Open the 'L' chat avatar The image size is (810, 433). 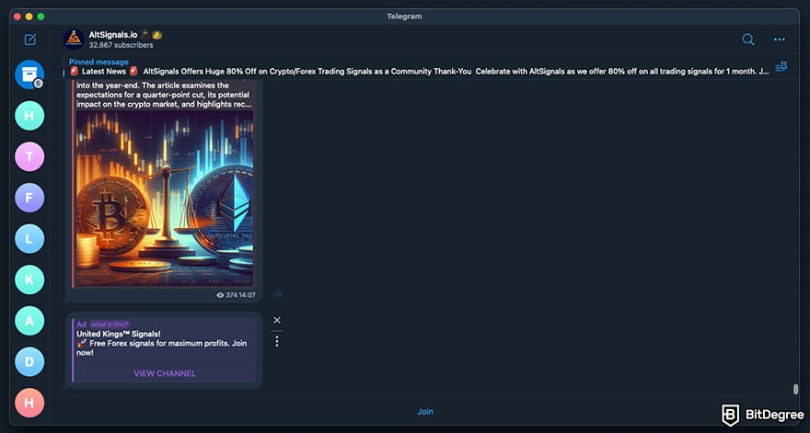29,238
